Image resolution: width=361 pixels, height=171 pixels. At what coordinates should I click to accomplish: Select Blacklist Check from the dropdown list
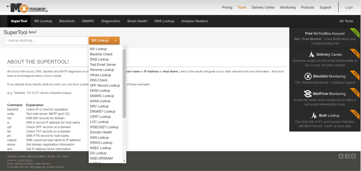point(101,54)
